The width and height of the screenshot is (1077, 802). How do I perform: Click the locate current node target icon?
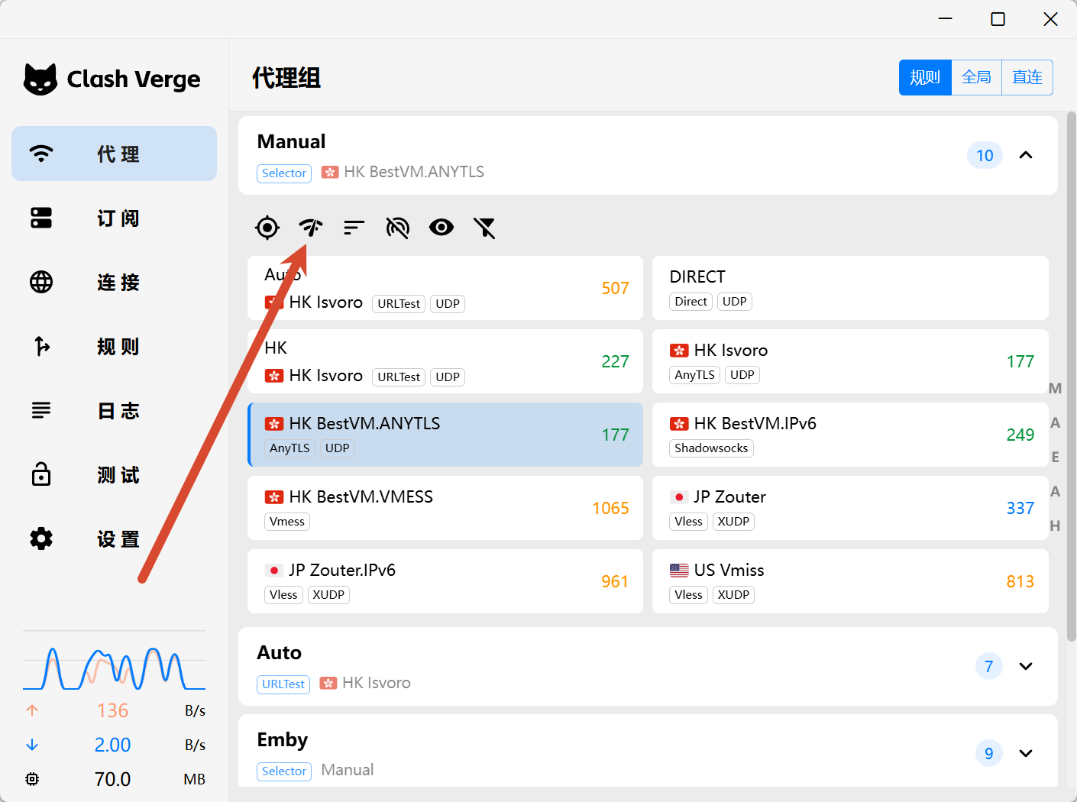(x=267, y=227)
